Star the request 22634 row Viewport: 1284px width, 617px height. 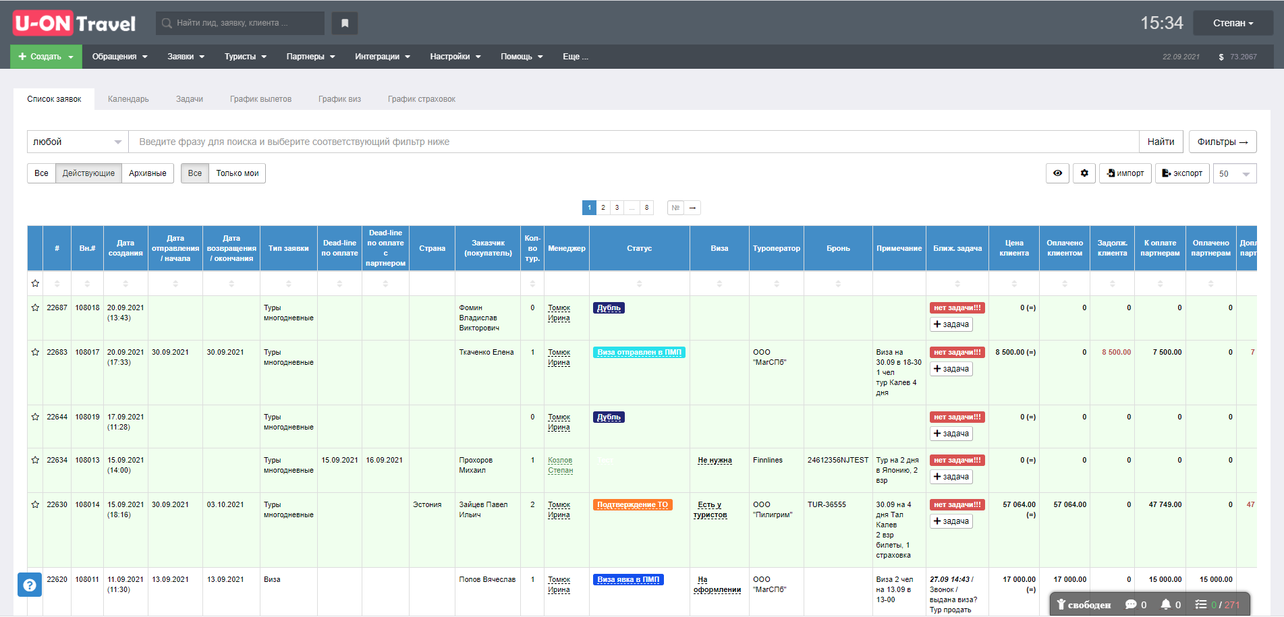pyautogui.click(x=35, y=460)
